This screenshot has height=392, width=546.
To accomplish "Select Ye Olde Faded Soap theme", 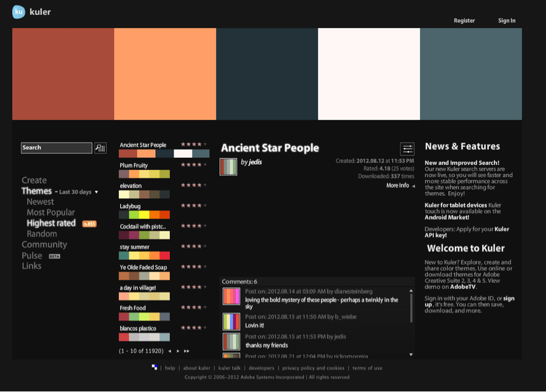I will [x=144, y=276].
